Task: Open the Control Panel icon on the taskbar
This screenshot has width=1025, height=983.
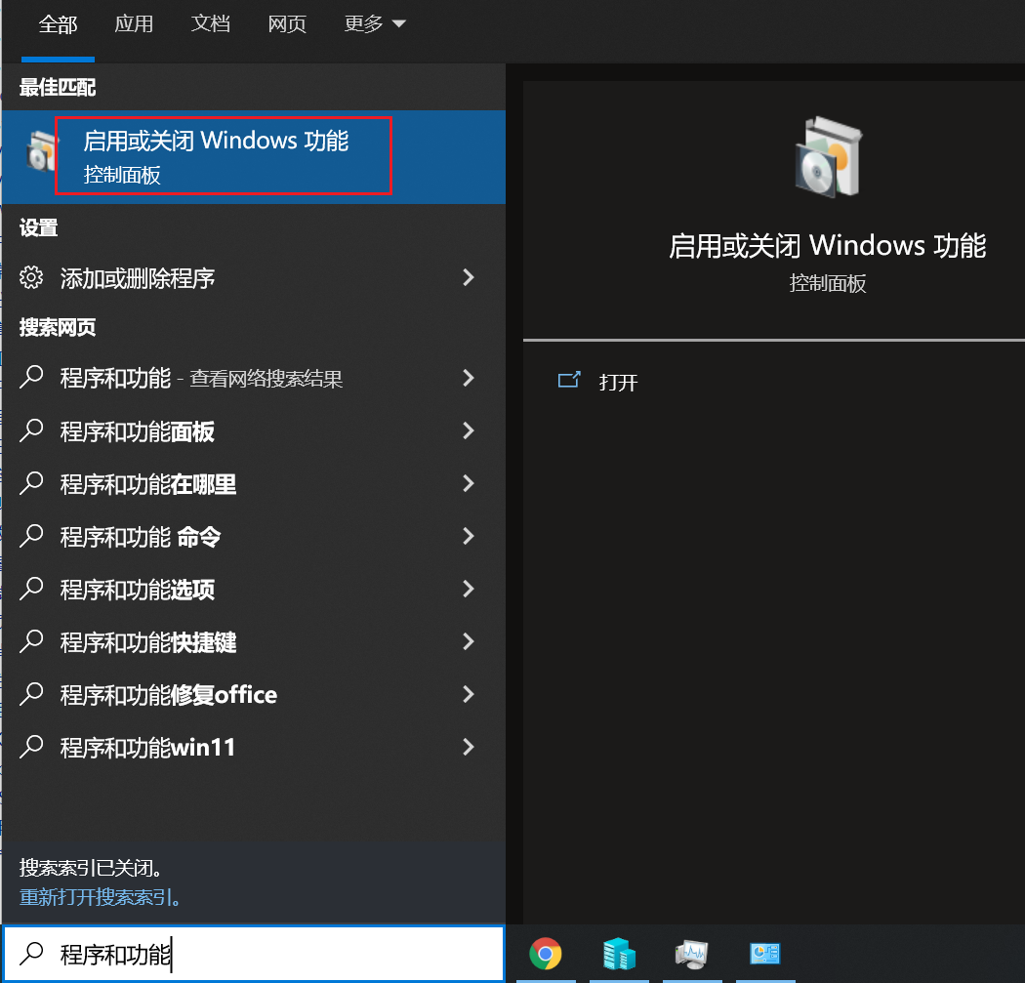Action: 764,954
